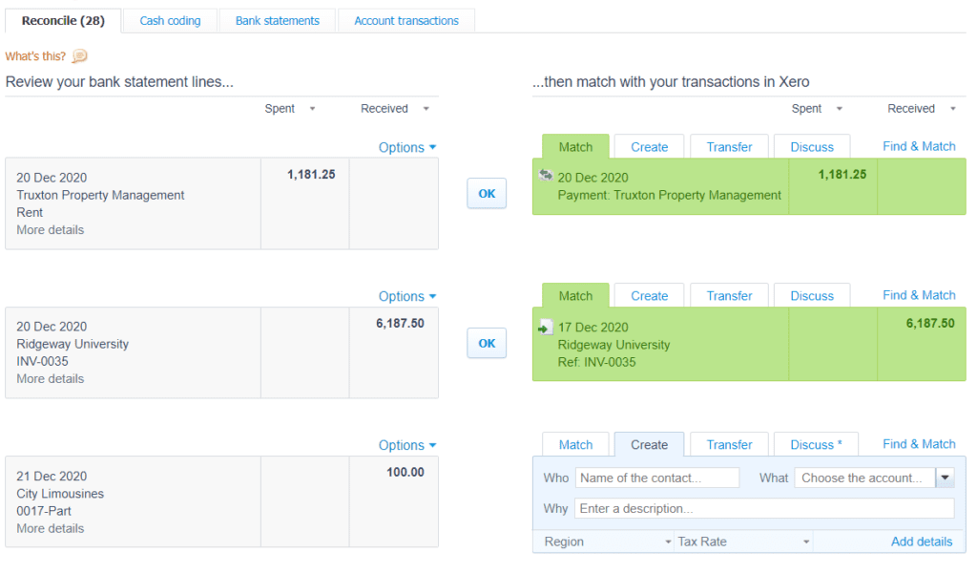Sort statement lines by Spent arrow
Screen dimensions: 977x574
coord(312,109)
